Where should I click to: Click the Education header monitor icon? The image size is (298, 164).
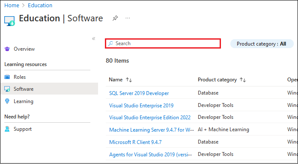click(9, 21)
